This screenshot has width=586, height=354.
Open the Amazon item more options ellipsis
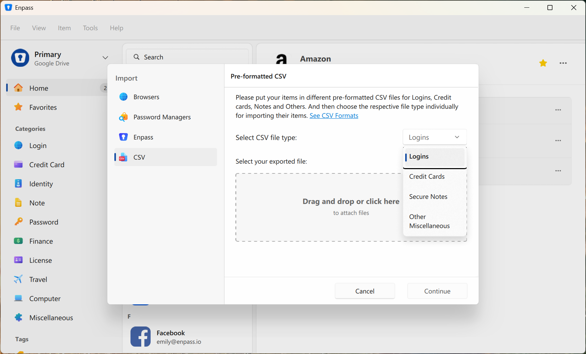[x=563, y=63]
